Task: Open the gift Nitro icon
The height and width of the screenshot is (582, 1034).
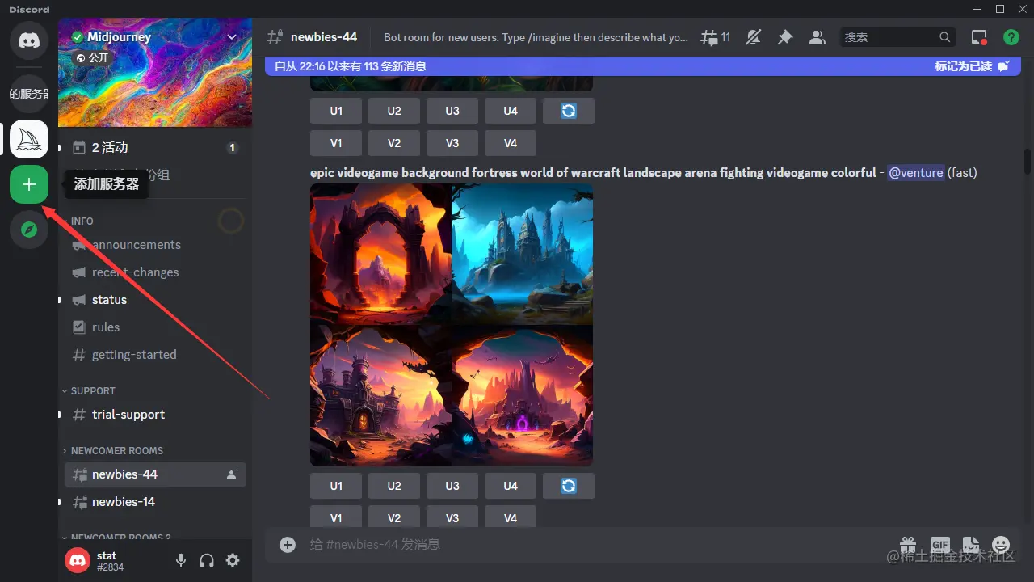Action: [x=908, y=545]
